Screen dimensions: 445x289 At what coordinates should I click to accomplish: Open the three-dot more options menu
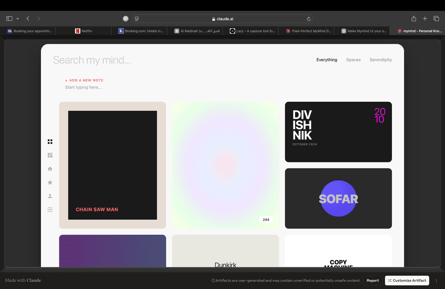click(x=436, y=280)
